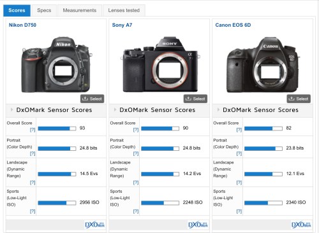The width and height of the screenshot is (319, 233).
Task: Click the Sony A7 camera image
Action: [x=160, y=64]
